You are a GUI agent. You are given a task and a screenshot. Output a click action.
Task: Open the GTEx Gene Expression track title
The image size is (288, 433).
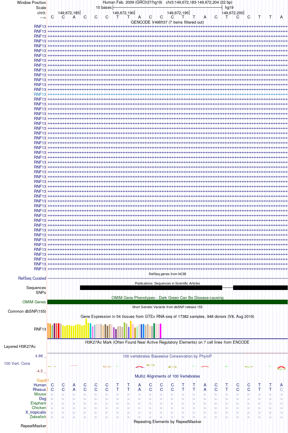coord(167,316)
